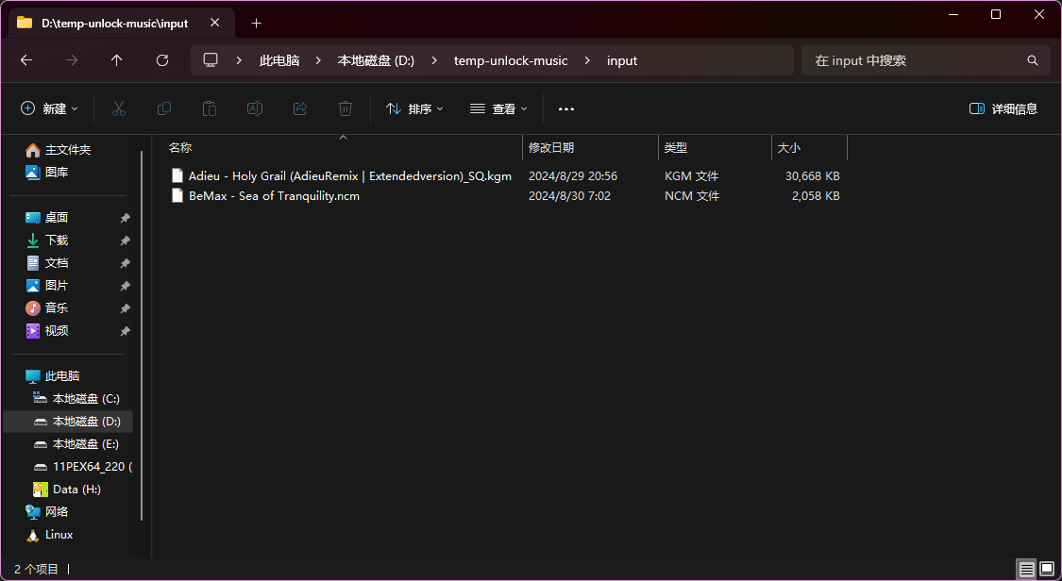Sort files by 修改日期 column header

(551, 148)
